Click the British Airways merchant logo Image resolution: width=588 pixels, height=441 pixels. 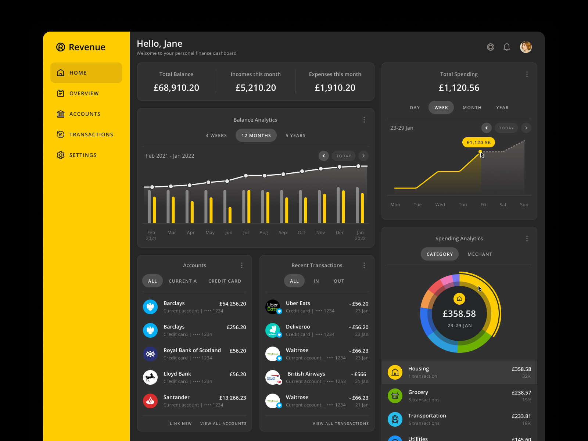273,377
